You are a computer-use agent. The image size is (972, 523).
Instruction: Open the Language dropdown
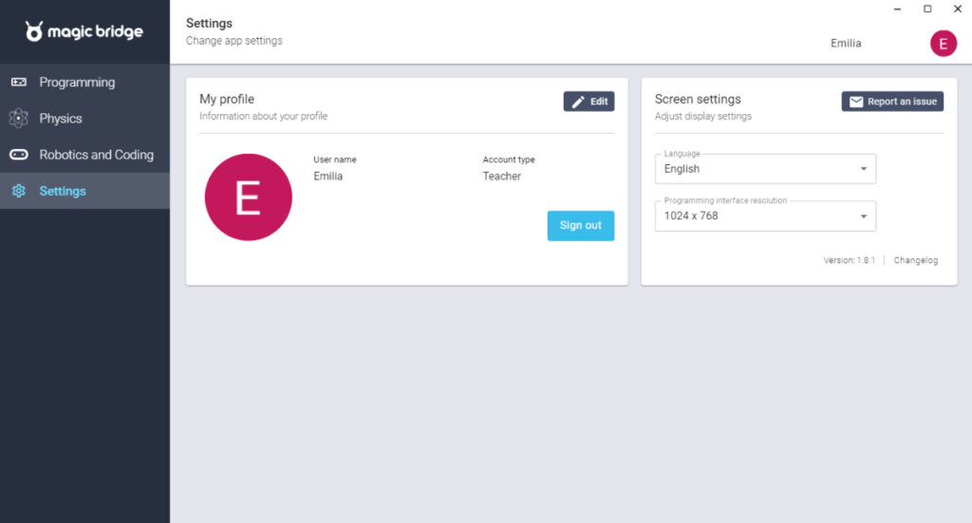(764, 169)
